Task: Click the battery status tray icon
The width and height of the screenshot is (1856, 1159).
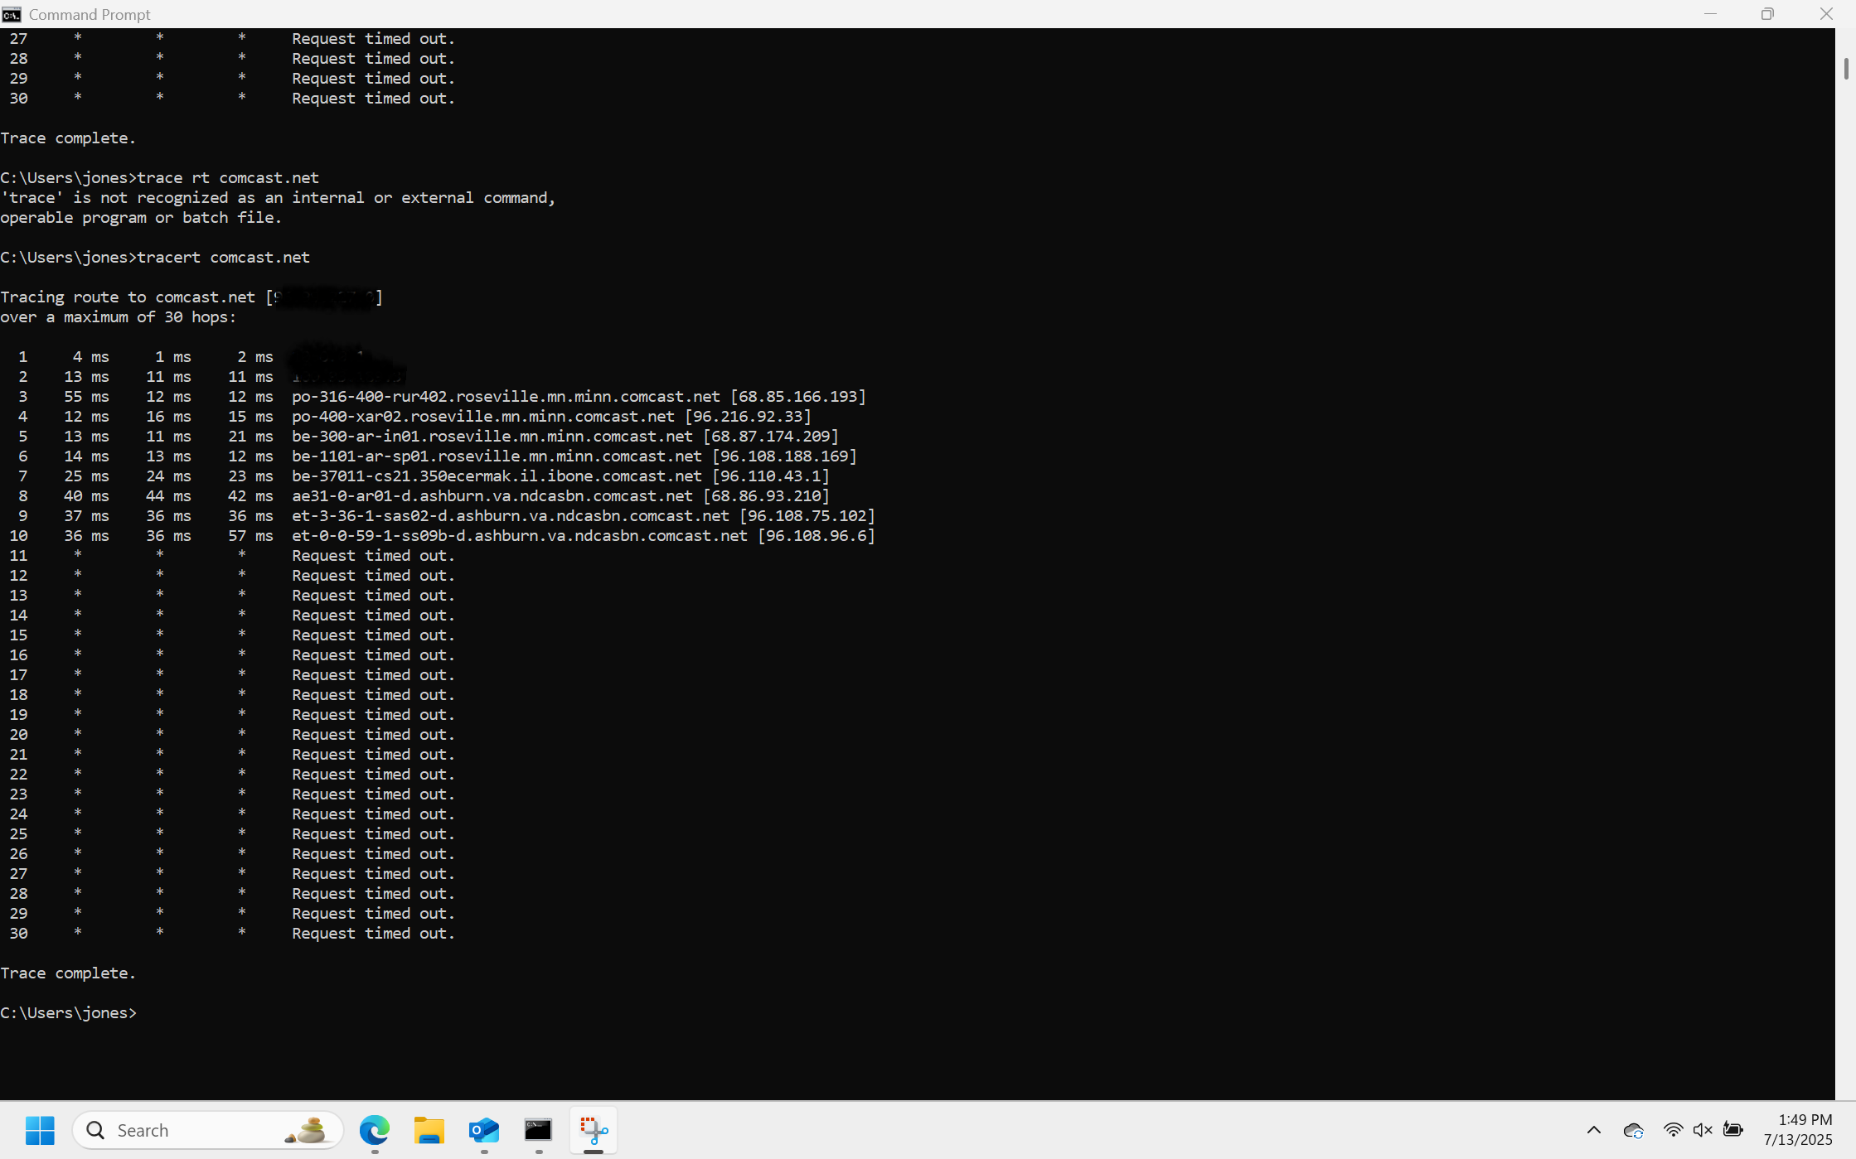Action: point(1732,1130)
